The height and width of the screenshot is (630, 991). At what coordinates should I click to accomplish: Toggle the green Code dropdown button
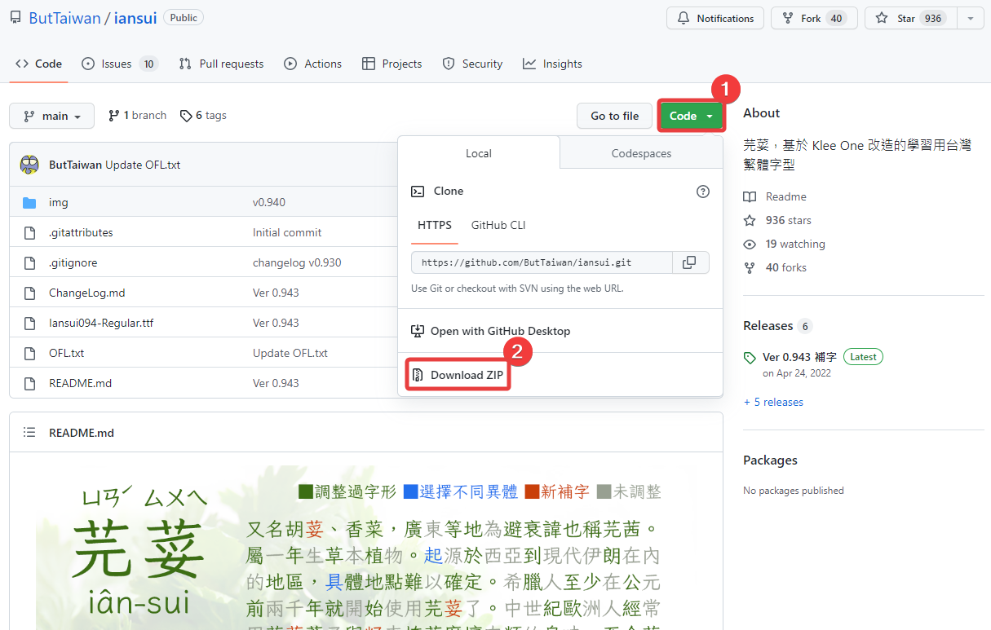(692, 116)
